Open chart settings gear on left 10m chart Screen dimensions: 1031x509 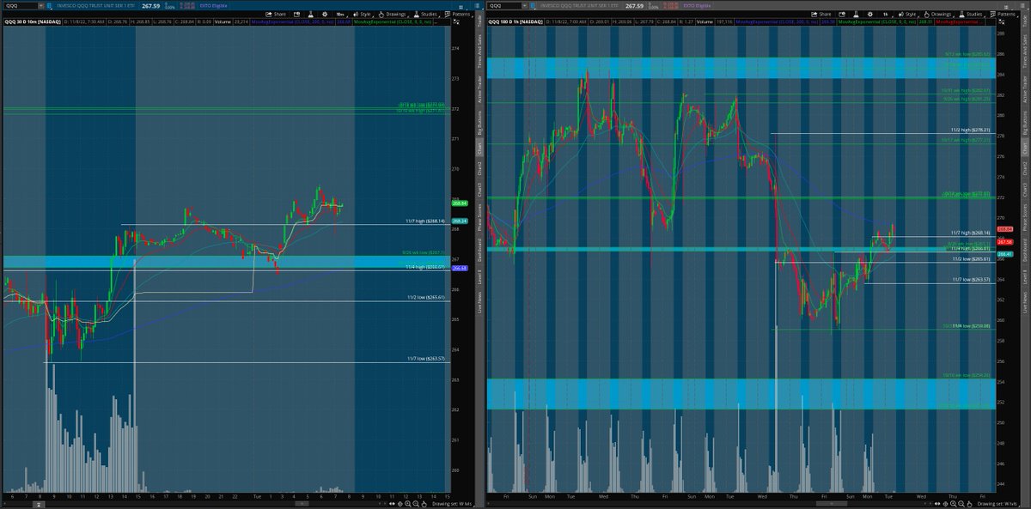[x=325, y=14]
